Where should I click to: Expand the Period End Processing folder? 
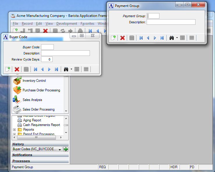point(14,134)
